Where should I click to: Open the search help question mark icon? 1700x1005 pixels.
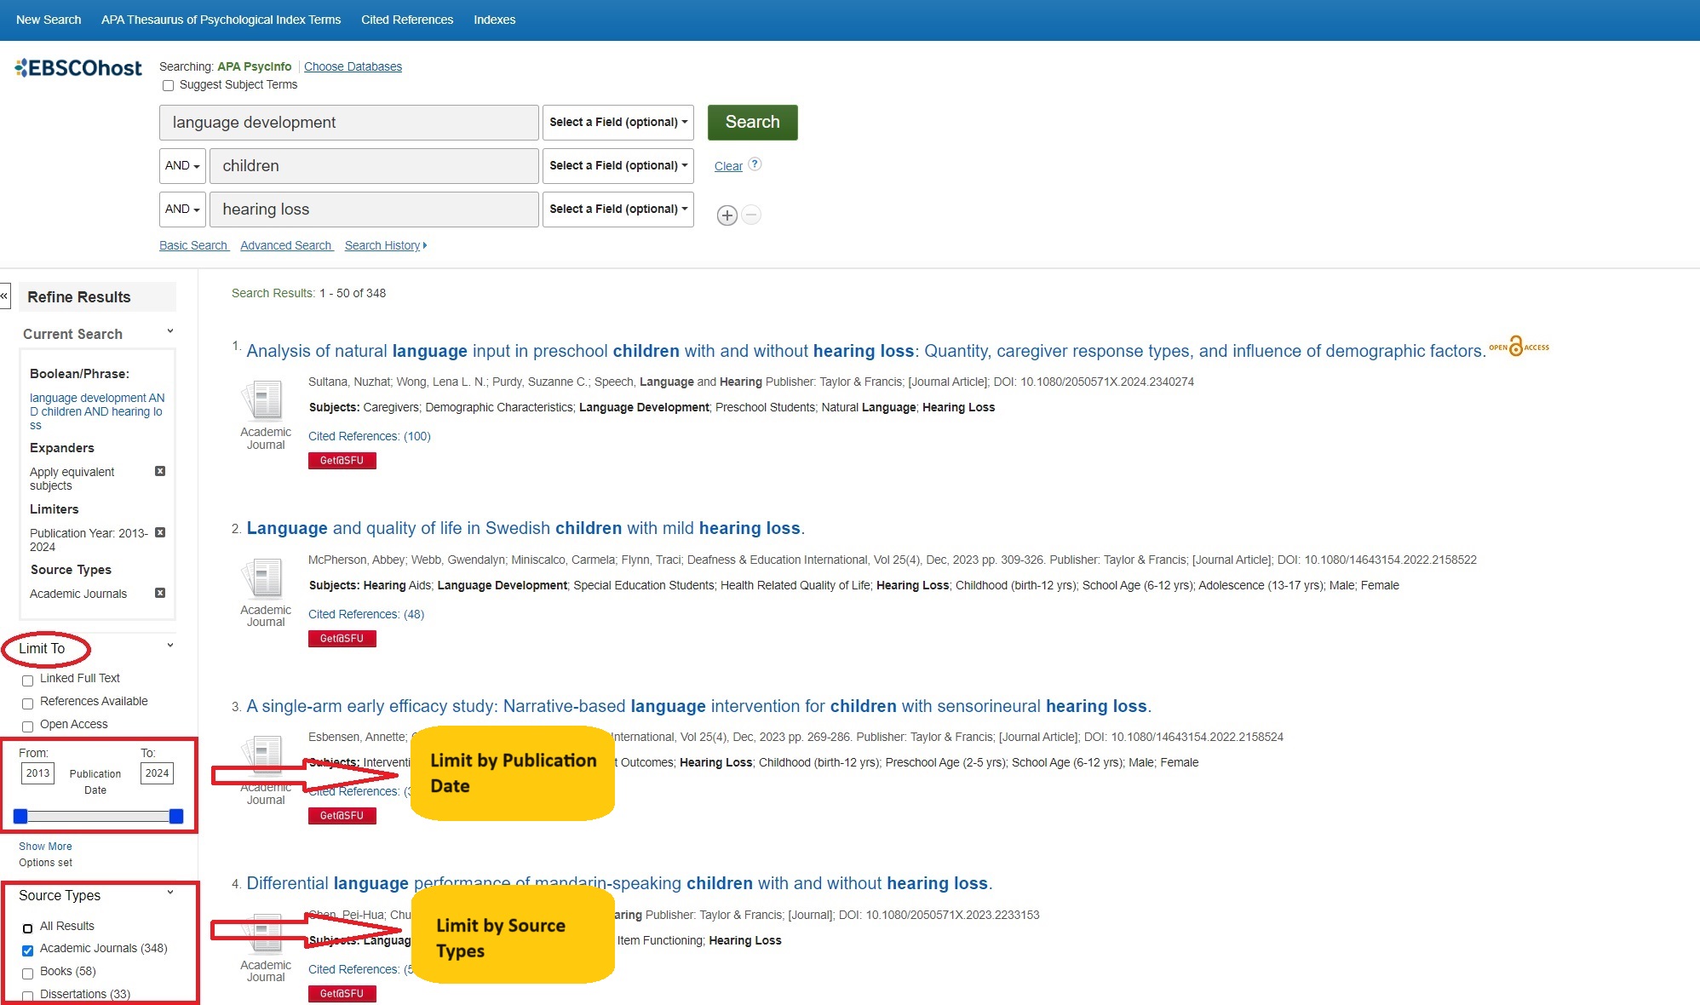(755, 164)
